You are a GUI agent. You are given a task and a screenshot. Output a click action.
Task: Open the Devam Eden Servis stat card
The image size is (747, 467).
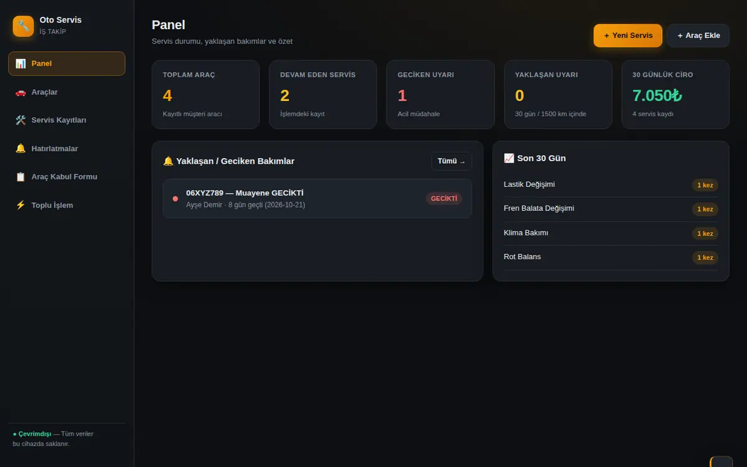pos(323,95)
